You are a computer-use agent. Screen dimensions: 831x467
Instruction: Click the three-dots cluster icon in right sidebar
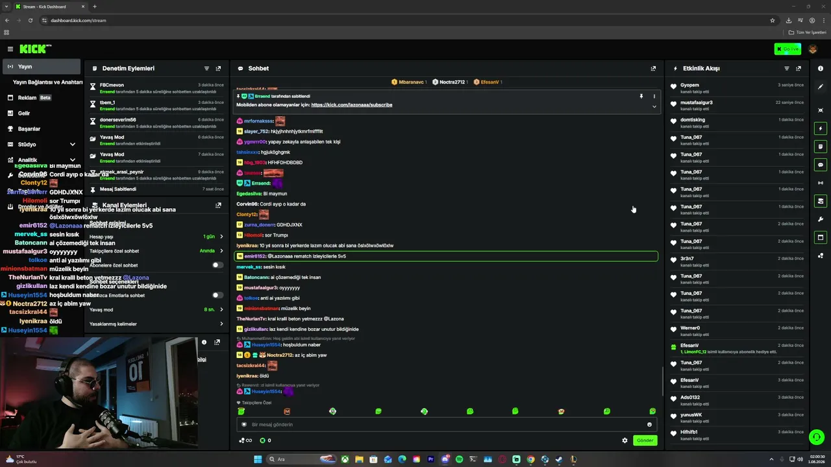tap(821, 256)
